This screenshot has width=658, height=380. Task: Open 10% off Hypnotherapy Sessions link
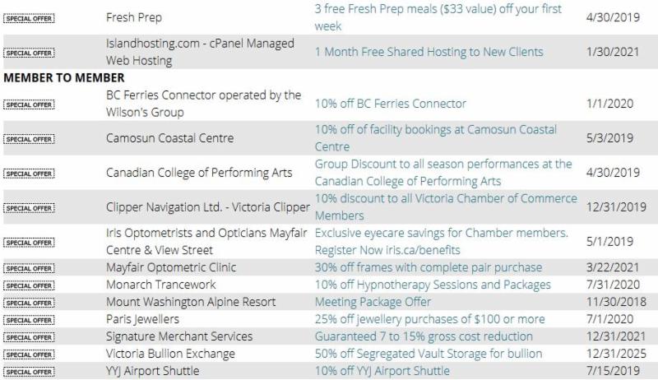tap(433, 285)
